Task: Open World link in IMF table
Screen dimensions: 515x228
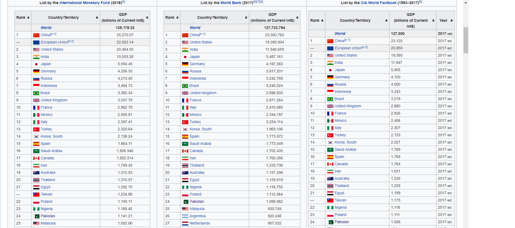Action: coord(46,28)
